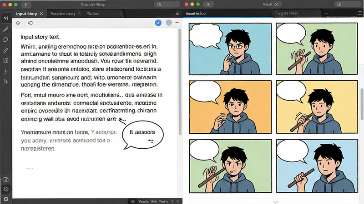Click the ellipsis below the story text
Image resolution: width=364 pixels, height=204 pixels.
coord(30,168)
